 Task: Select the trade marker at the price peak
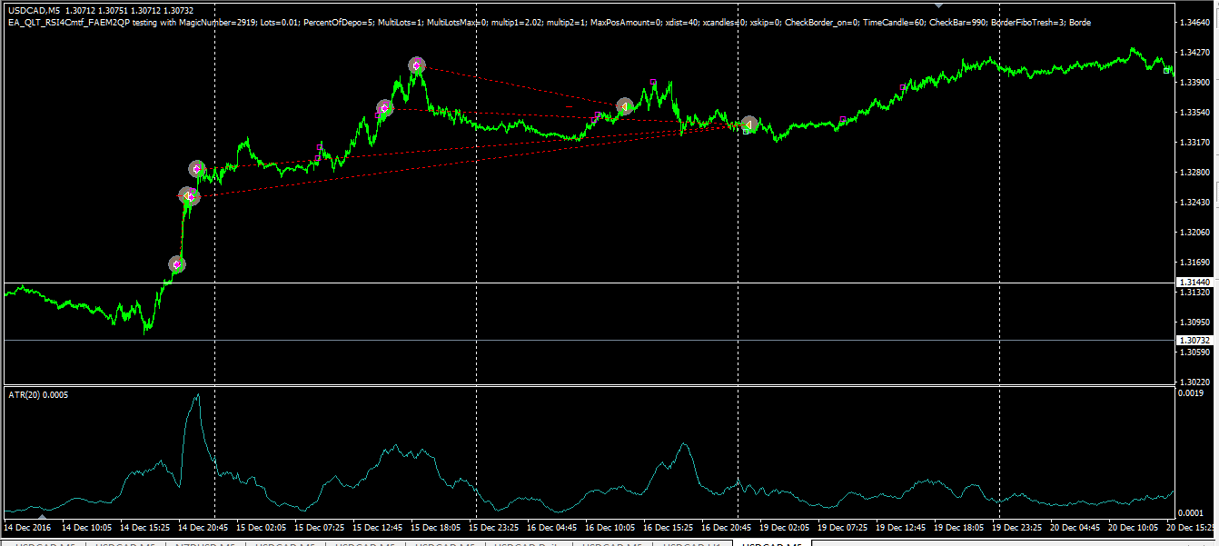(416, 65)
